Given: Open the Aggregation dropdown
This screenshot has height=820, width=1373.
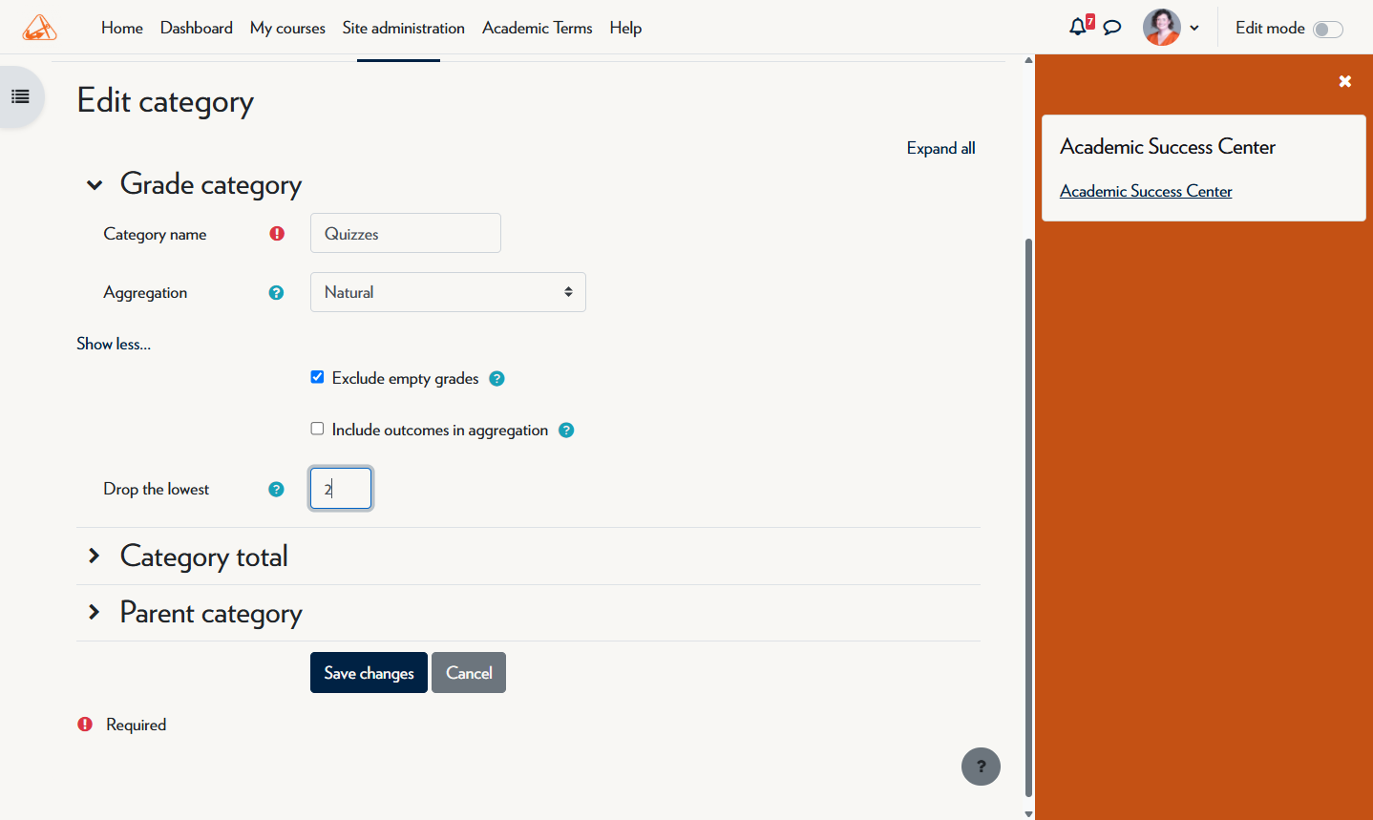Looking at the screenshot, I should click(x=448, y=292).
